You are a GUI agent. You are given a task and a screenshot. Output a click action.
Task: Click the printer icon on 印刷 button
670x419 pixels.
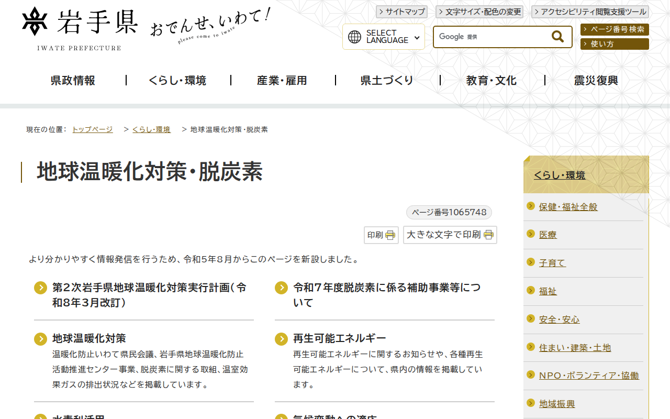(390, 235)
